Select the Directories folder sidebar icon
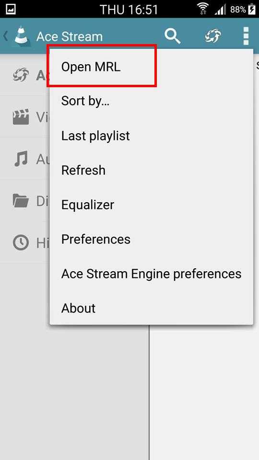The image size is (259, 460). pos(21,201)
